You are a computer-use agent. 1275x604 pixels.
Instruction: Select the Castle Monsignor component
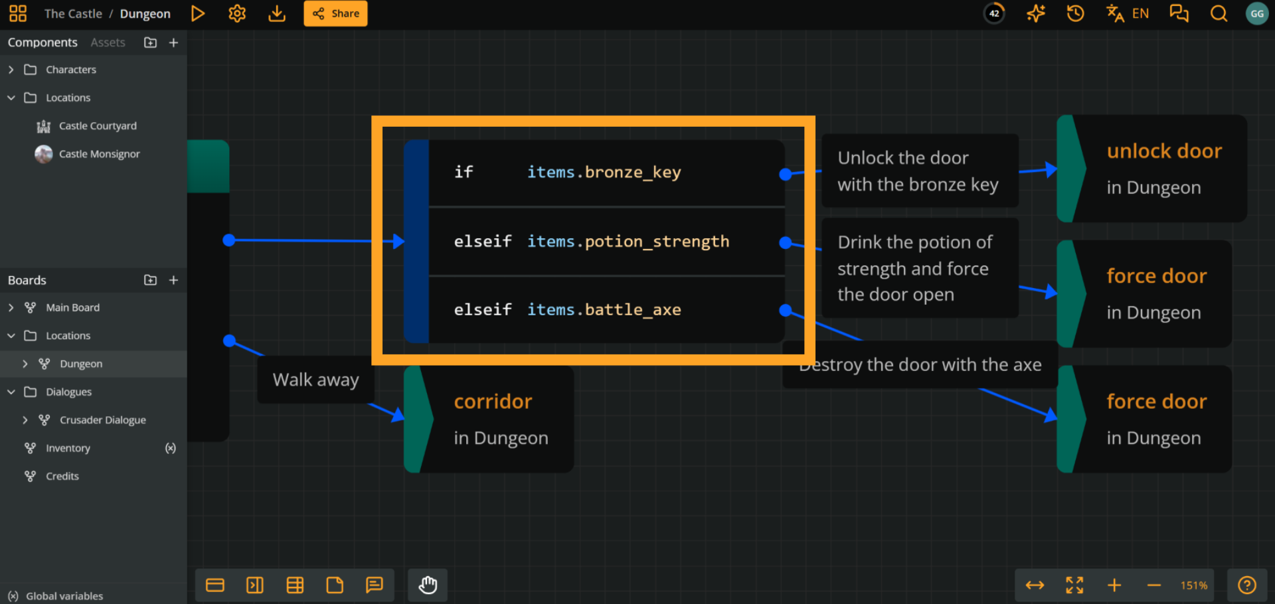[x=100, y=154]
